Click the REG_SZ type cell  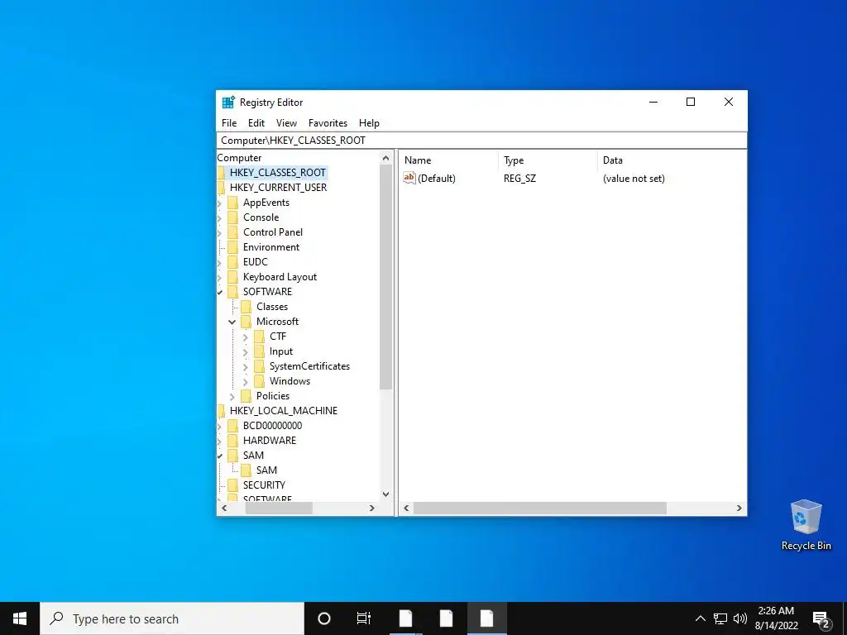pyautogui.click(x=519, y=179)
